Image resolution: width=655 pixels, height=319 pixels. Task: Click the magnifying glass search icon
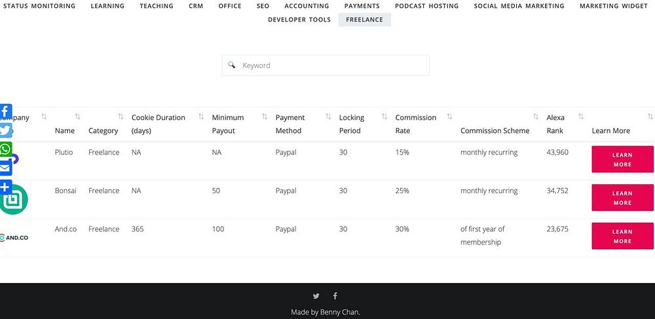tap(232, 66)
